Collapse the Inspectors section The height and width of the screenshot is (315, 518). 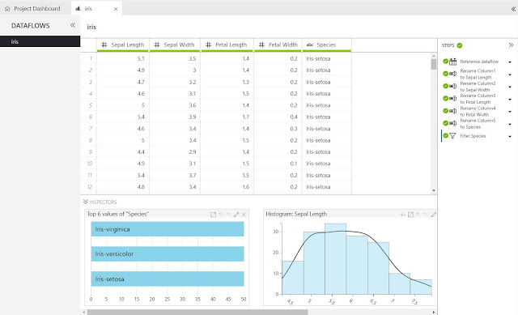86,202
